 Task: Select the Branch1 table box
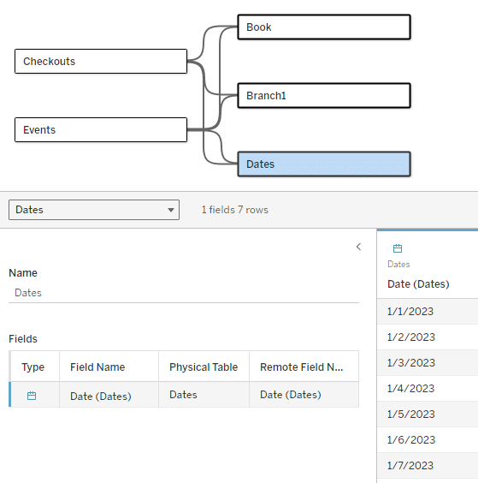[x=324, y=96]
